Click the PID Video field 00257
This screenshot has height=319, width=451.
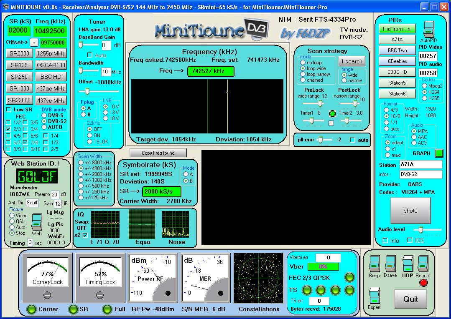428,56
